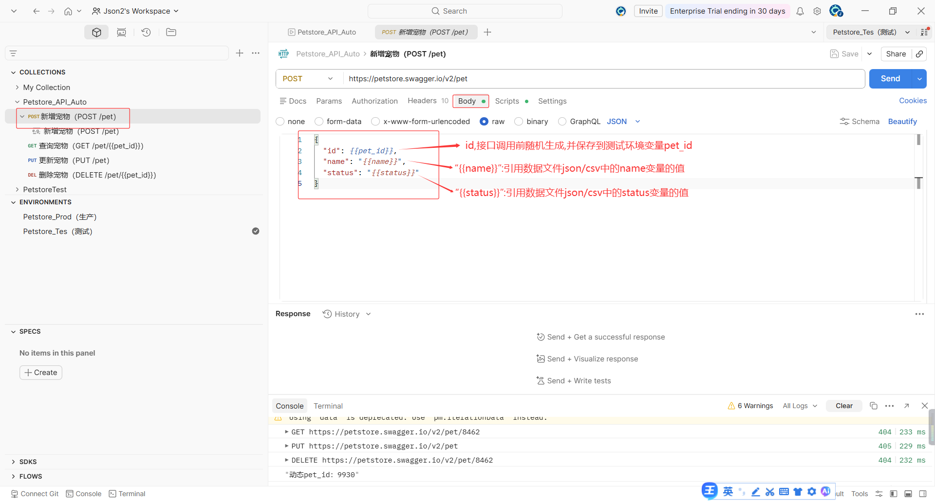Screen dimensions: 935x501
Task: Add a new request tab with plus
Action: [x=487, y=32]
